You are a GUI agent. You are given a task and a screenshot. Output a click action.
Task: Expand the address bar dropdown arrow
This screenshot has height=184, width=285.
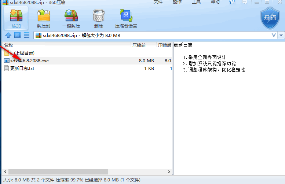[x=281, y=35]
